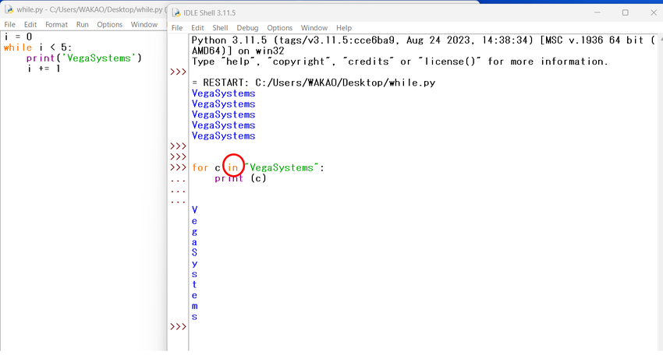
Task: Open Options menu in while.py editor
Action: (x=109, y=24)
